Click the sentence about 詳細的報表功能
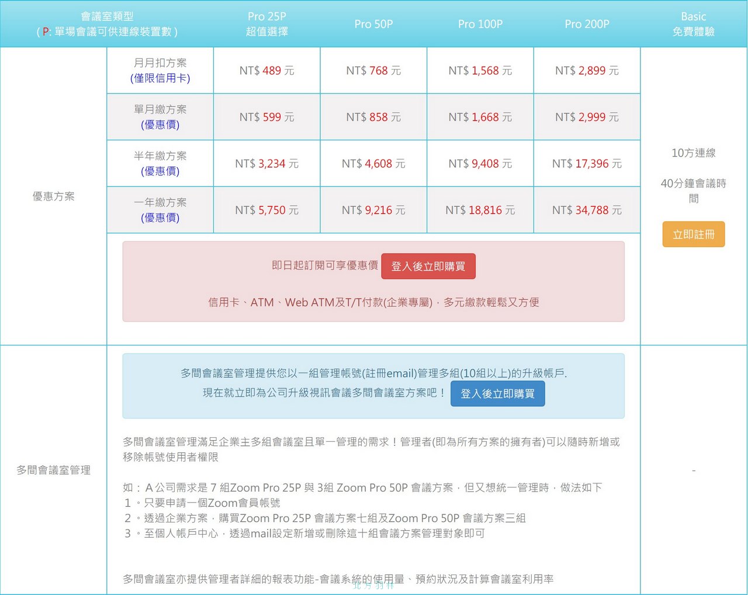Image resolution: width=748 pixels, height=595 pixels. coord(338,579)
